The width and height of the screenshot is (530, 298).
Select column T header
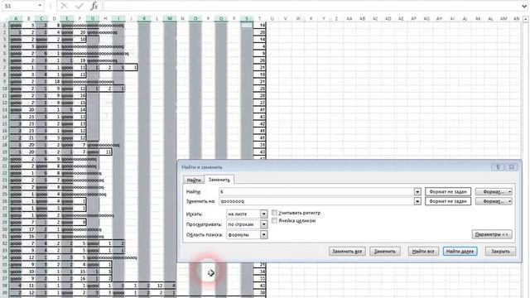pyautogui.click(x=259, y=18)
